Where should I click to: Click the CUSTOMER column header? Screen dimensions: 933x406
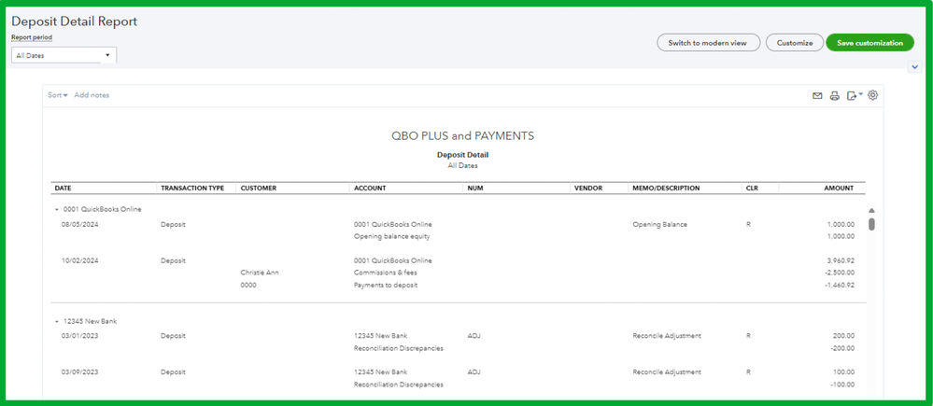(x=259, y=188)
